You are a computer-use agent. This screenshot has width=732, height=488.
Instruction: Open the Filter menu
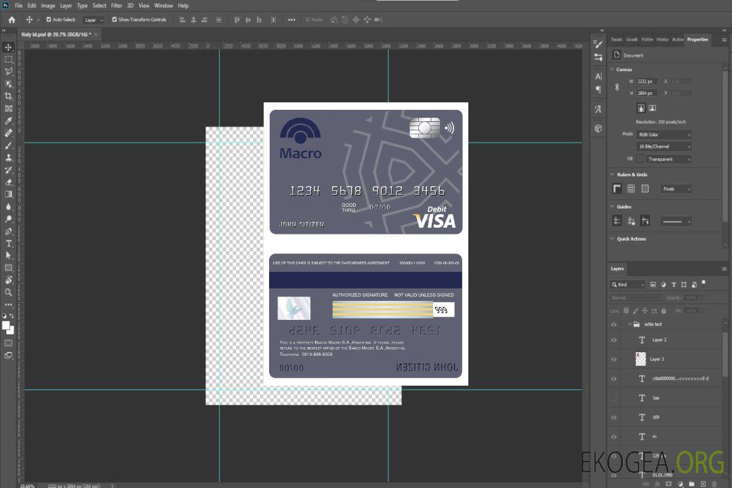click(117, 5)
